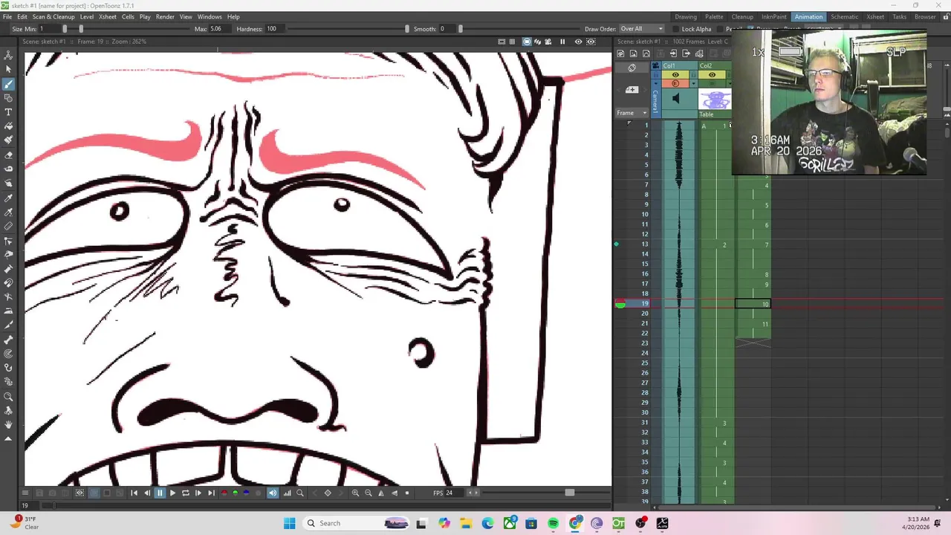Open the Help menu
The height and width of the screenshot is (535, 951).
click(233, 16)
